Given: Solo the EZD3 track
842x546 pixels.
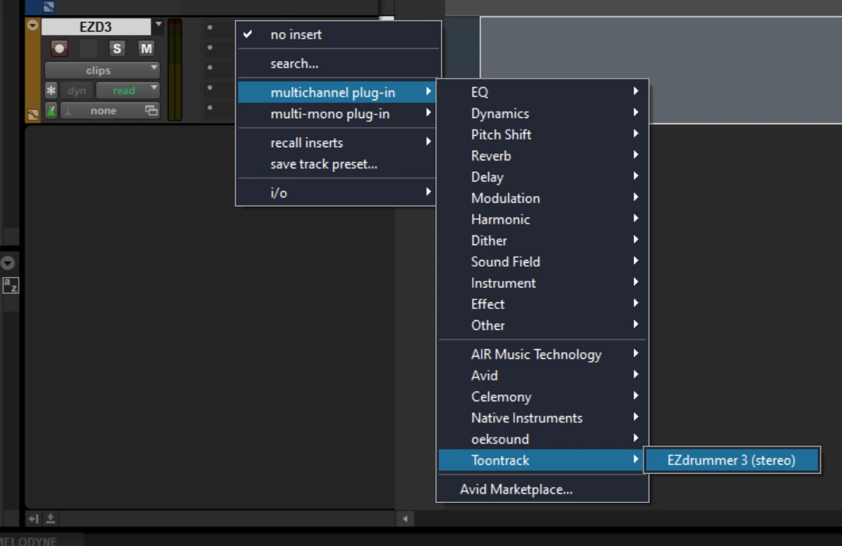Looking at the screenshot, I should tap(117, 49).
